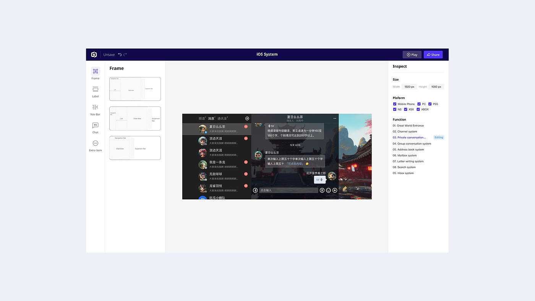Open the emoji picker in the chat input bar
The image size is (535, 301).
[328, 190]
